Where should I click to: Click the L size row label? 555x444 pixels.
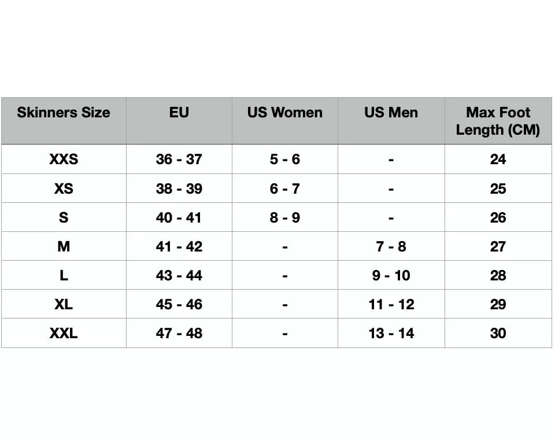pos(64,275)
